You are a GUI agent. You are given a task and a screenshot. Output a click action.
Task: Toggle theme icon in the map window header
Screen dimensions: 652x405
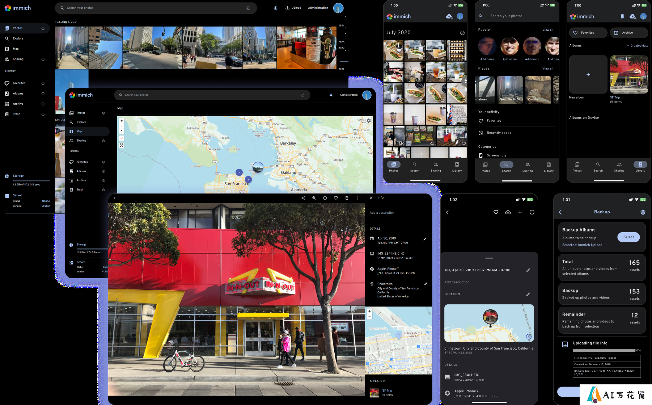coord(331,95)
